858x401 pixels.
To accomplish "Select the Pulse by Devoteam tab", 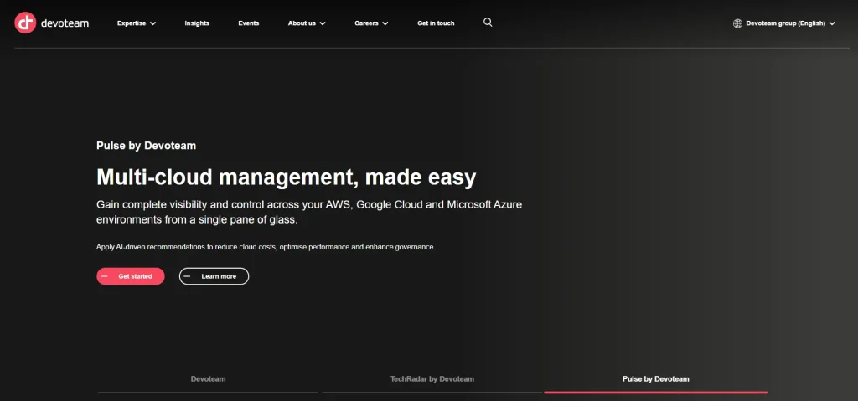I will [x=655, y=378].
